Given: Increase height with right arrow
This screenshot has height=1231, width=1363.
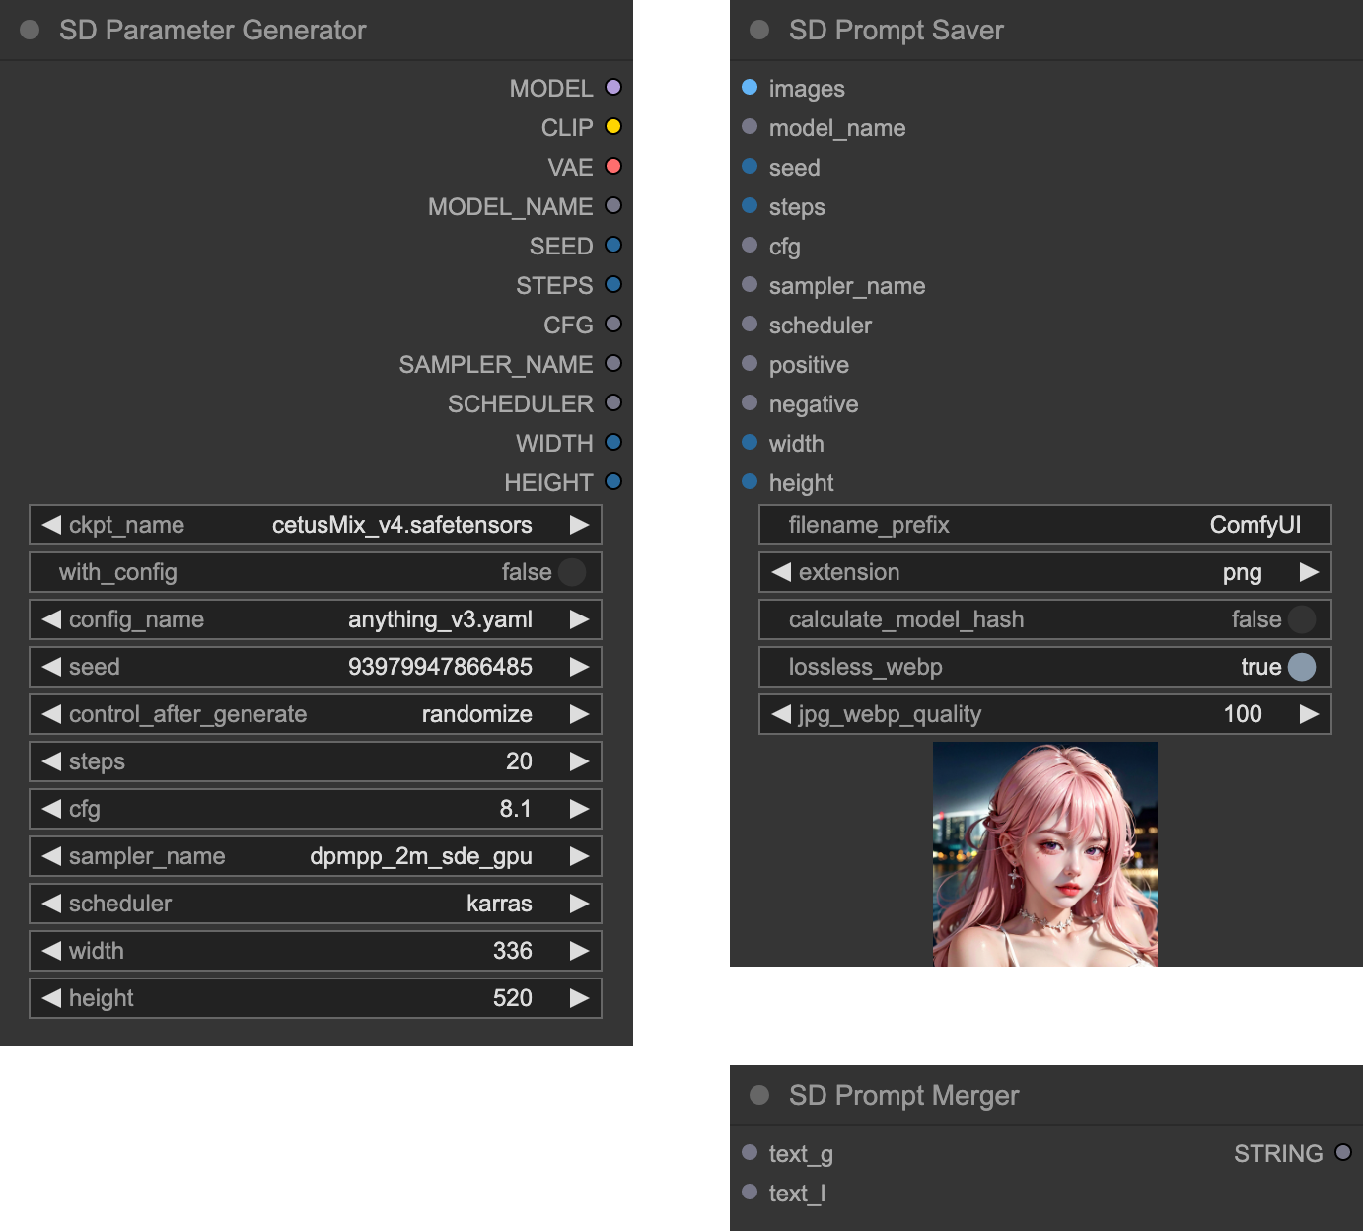Looking at the screenshot, I should pos(580,998).
